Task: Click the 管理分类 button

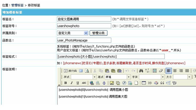Action: (x=99, y=33)
